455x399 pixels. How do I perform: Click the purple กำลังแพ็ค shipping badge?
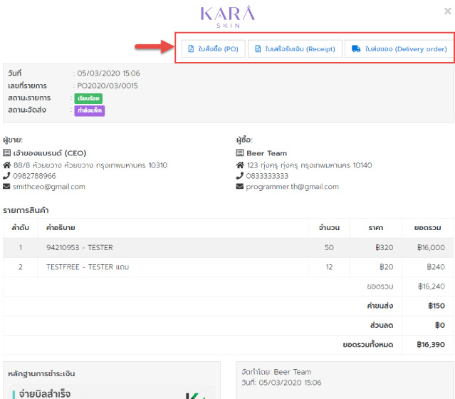(90, 110)
